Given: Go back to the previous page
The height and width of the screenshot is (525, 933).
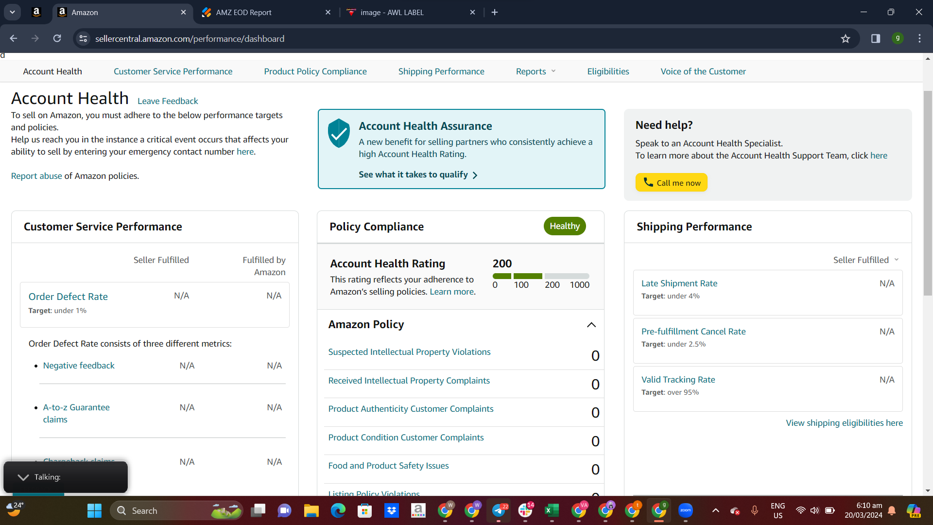Looking at the screenshot, I should tap(14, 38).
